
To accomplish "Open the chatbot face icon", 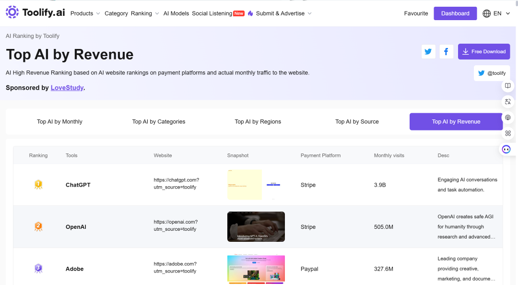I will coord(506,149).
